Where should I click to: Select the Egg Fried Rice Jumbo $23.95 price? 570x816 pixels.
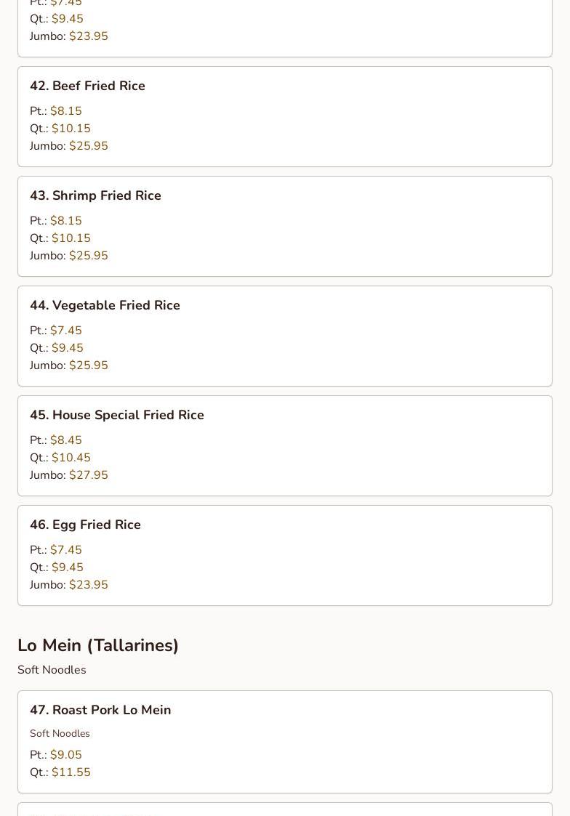click(89, 585)
